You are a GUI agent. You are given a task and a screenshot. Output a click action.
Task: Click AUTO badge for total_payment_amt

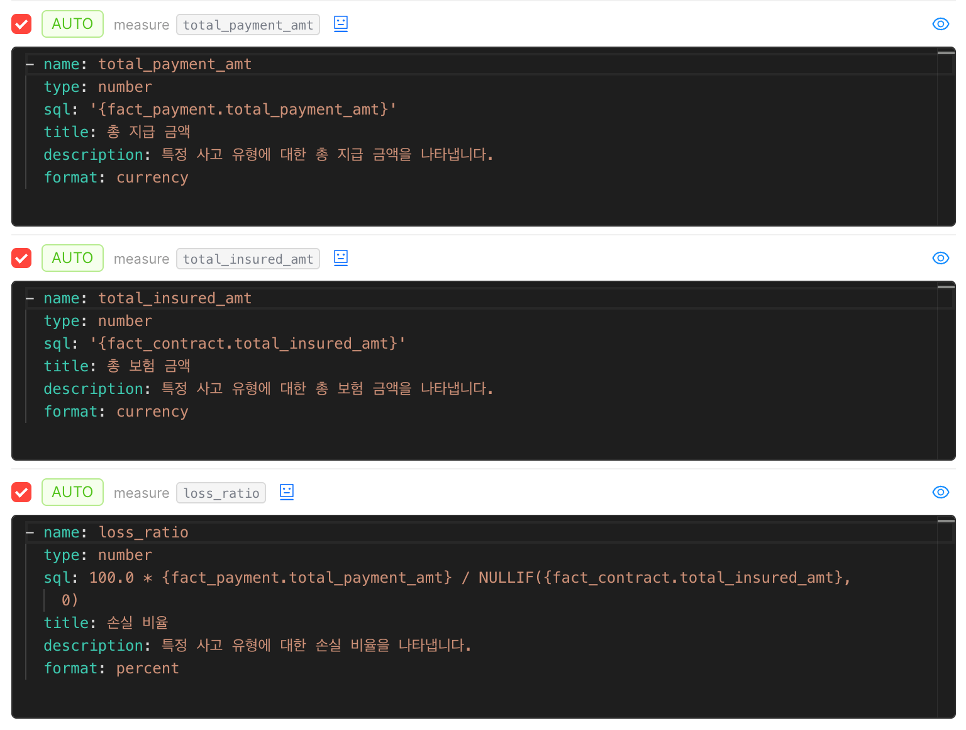point(72,24)
